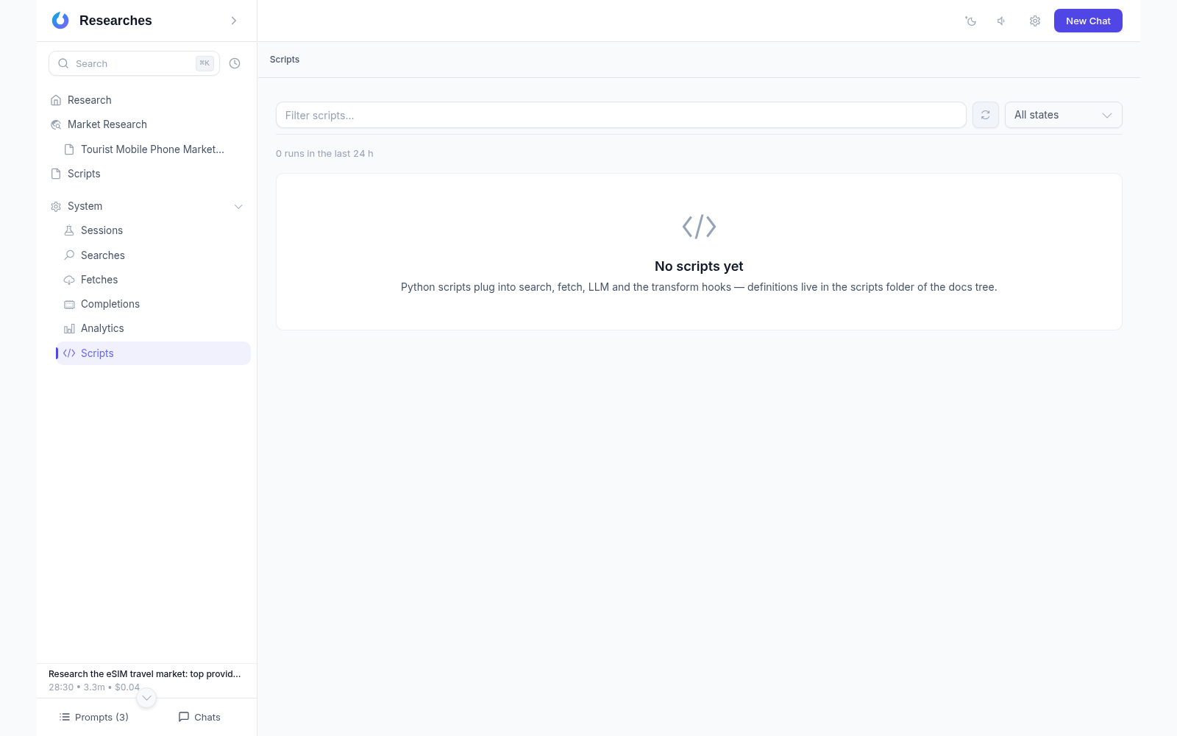The height and width of the screenshot is (736, 1177).
Task: Refresh the scripts list
Action: point(986,115)
